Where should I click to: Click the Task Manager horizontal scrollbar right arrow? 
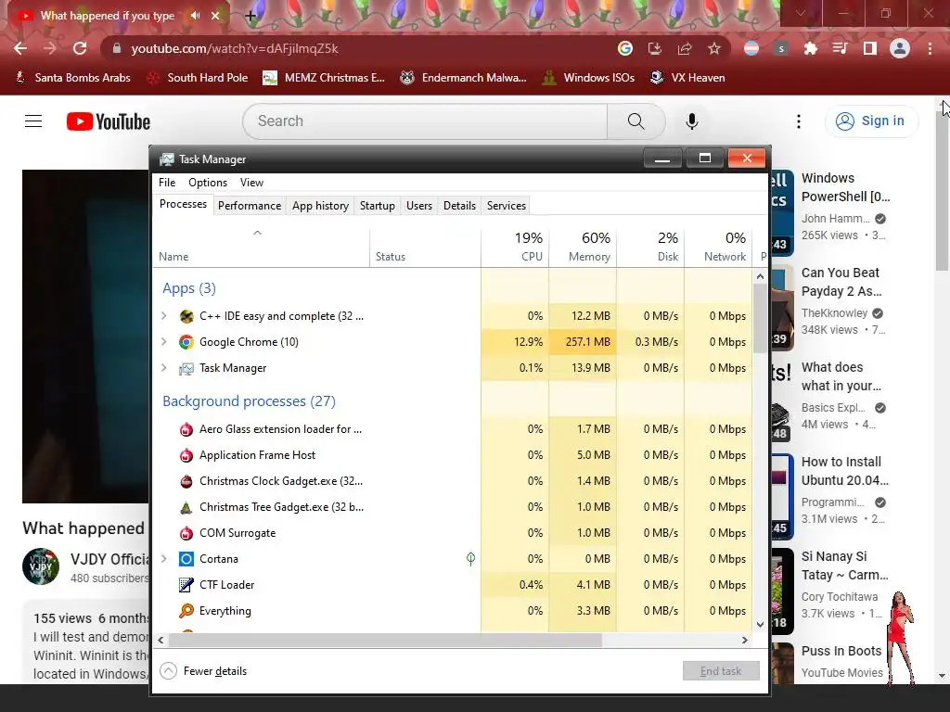click(745, 640)
